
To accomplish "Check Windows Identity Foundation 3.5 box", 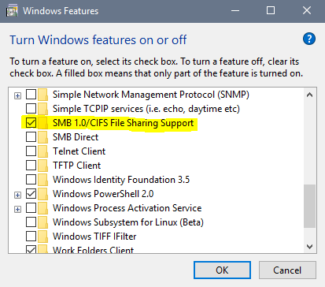I will tap(31, 180).
